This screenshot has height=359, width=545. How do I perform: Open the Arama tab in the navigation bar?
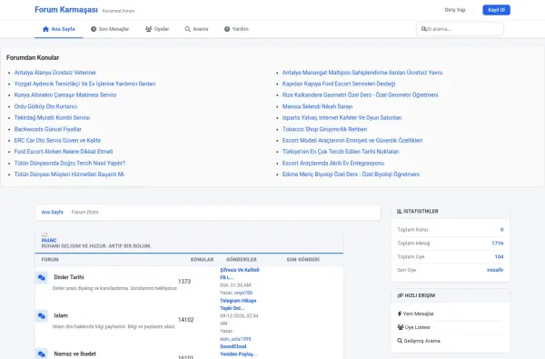[197, 29]
